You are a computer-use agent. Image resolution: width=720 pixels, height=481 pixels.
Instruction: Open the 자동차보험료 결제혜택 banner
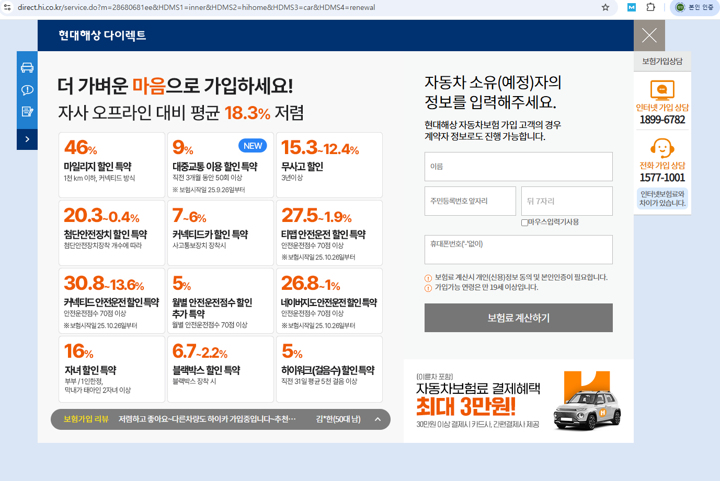[x=518, y=401]
